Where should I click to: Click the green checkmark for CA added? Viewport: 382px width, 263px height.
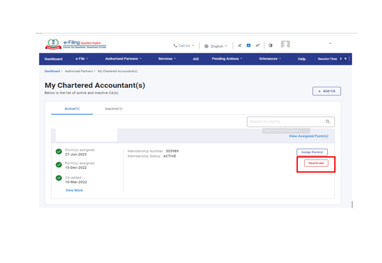[x=59, y=178]
